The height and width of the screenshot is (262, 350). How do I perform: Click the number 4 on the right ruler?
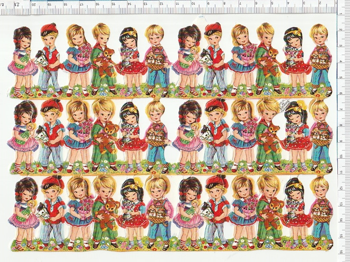(341, 61)
